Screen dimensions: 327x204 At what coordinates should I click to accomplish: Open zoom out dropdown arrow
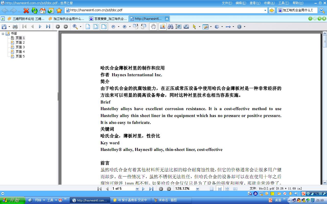[x=119, y=27]
